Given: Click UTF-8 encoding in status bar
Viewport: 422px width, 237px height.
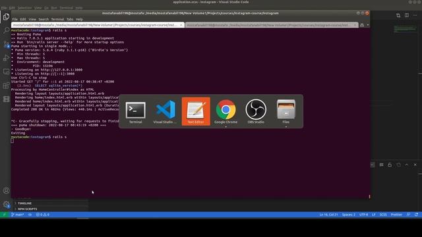Looking at the screenshot, I should tap(363, 215).
